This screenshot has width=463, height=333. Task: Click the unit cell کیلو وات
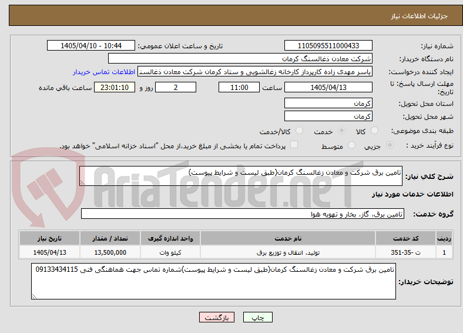pos(170,252)
